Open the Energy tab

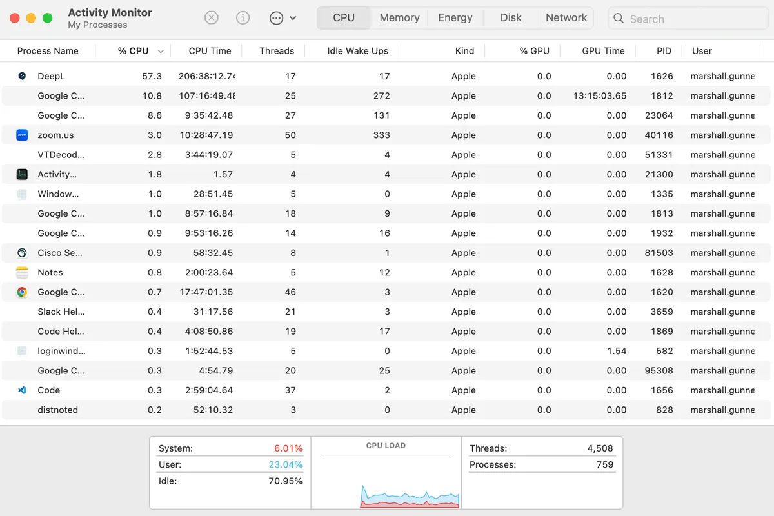455,18
